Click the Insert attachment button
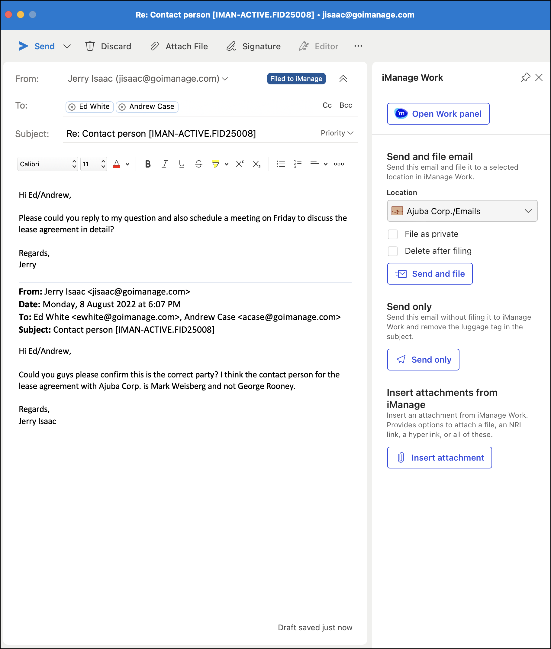Screen dimensions: 551x649 click(439, 457)
